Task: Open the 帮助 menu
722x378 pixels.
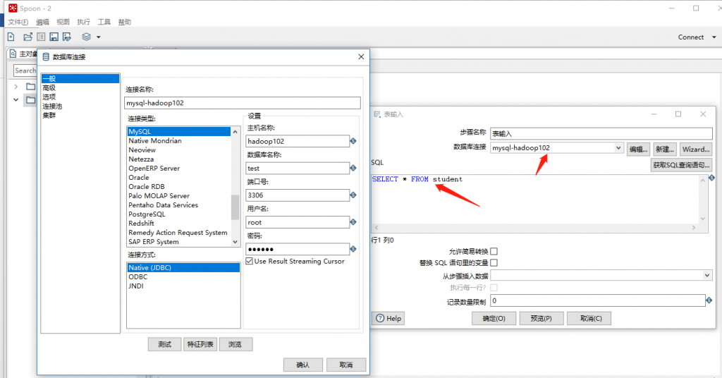Action: pos(124,22)
